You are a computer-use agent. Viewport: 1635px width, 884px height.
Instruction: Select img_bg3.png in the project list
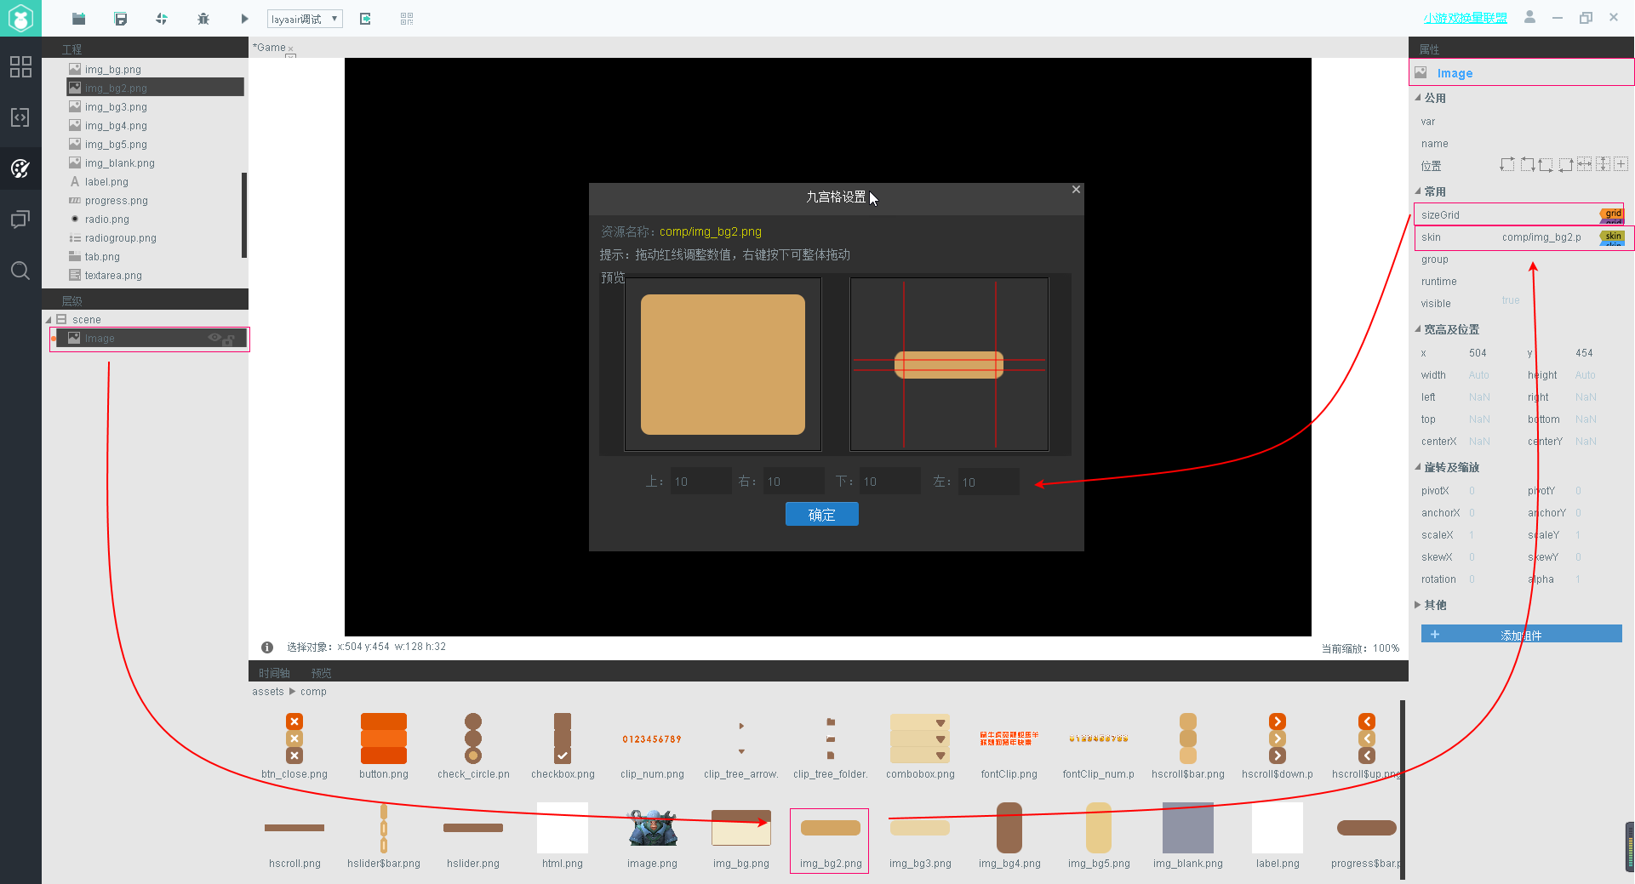click(116, 107)
